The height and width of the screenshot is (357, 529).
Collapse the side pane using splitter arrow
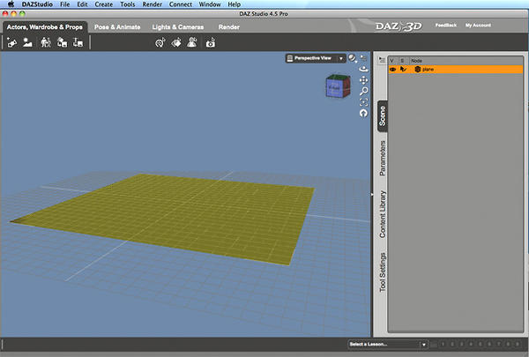coord(372,194)
